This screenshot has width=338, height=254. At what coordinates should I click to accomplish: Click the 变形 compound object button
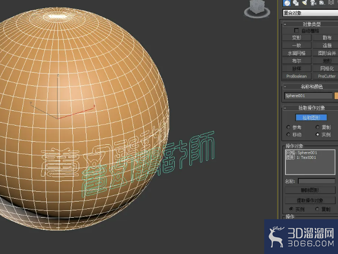[x=297, y=38]
